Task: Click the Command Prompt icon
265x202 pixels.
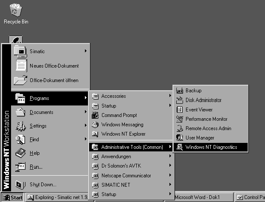Action: click(95, 115)
